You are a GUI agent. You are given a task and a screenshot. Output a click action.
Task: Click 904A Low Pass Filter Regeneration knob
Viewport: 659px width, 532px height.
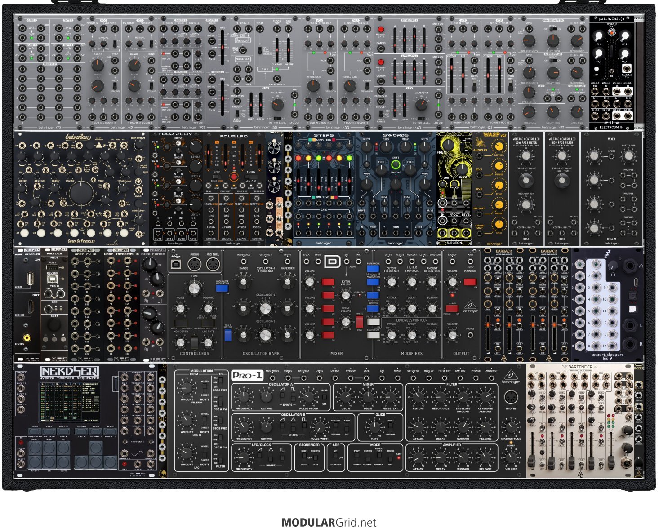525,204
